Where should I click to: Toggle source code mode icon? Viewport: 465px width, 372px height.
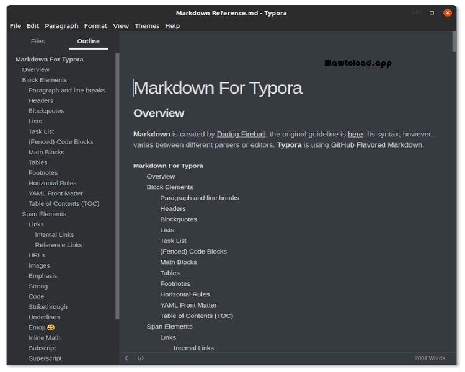141,358
